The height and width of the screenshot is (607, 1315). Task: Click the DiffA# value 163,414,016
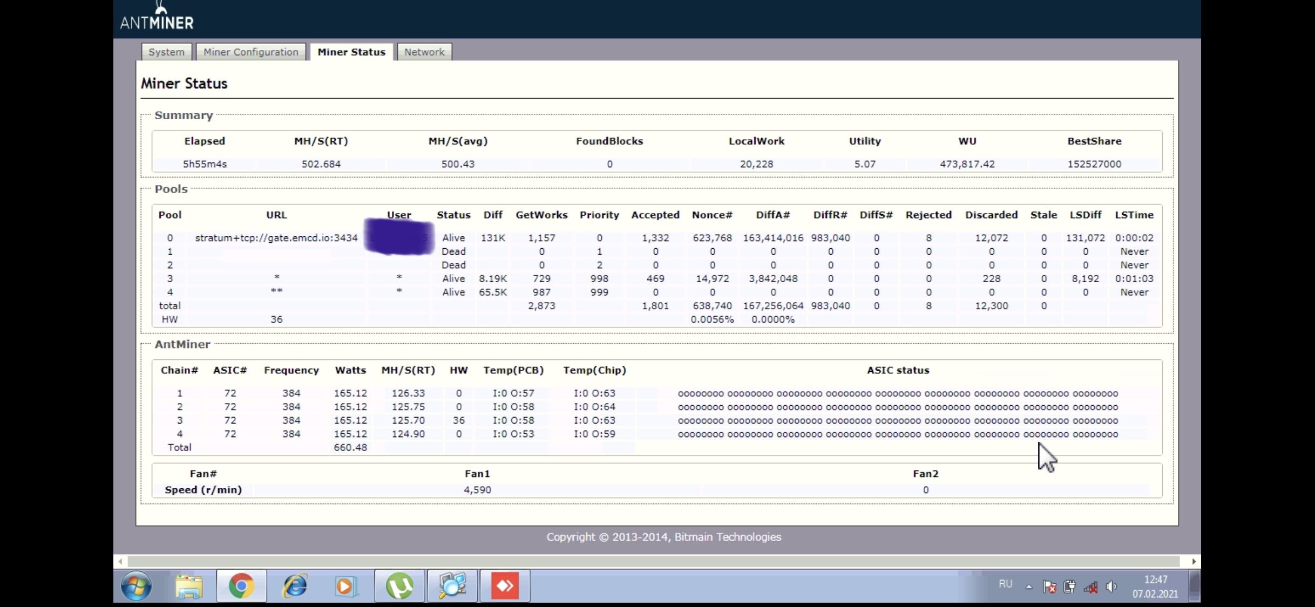[x=773, y=238]
